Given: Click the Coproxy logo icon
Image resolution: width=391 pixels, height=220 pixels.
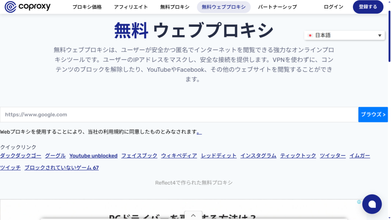Looking at the screenshot, I should coord(10,7).
